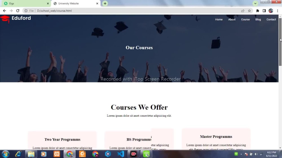The image size is (282, 158).
Task: Click the BS Programms card title
Action: [x=139, y=139]
